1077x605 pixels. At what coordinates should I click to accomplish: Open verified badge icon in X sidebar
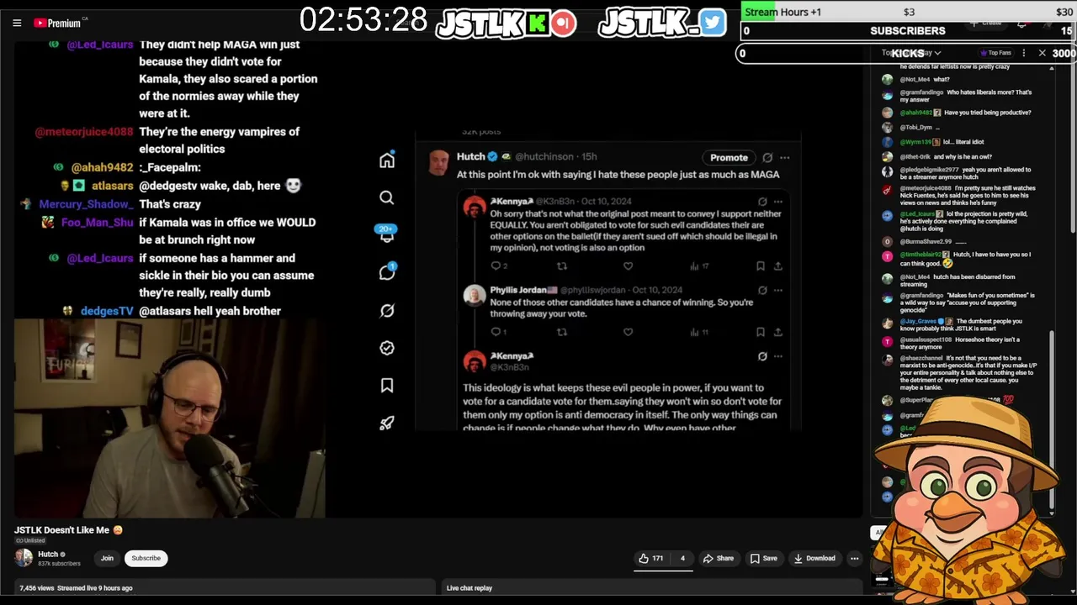(x=386, y=347)
